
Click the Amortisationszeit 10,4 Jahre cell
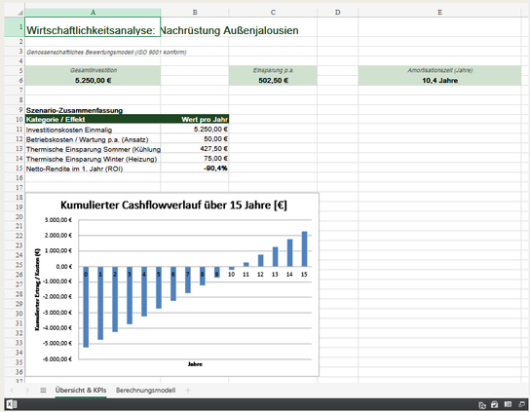point(439,81)
